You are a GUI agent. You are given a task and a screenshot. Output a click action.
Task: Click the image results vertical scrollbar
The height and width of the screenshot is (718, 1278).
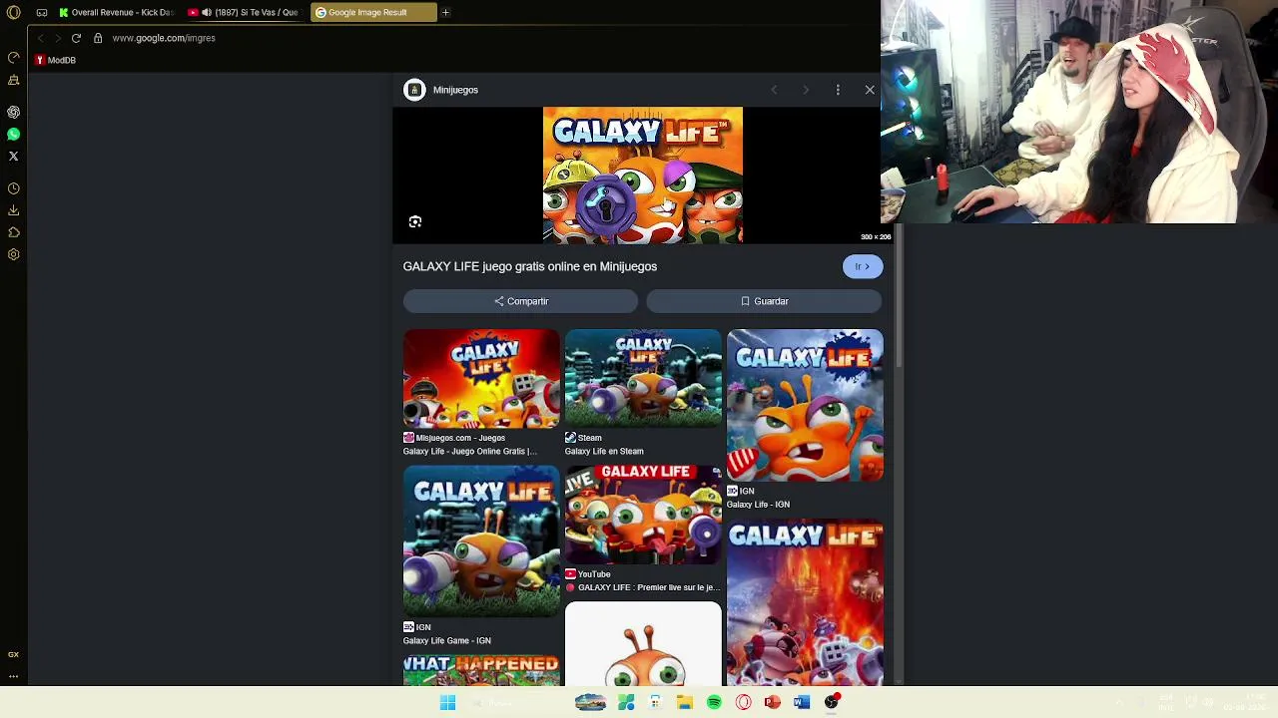(898, 296)
